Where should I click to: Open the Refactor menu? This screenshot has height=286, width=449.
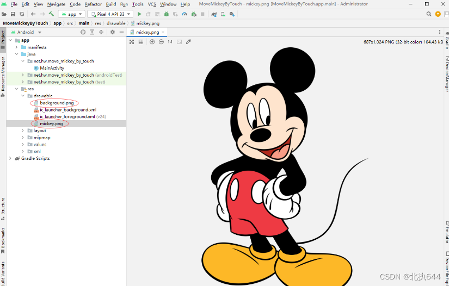(x=93, y=4)
